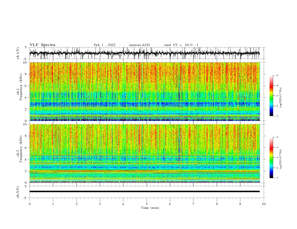Click the "4" frequency tick of ch.1 spectrogram
Viewport: 297px width, 229px height.
point(26,98)
